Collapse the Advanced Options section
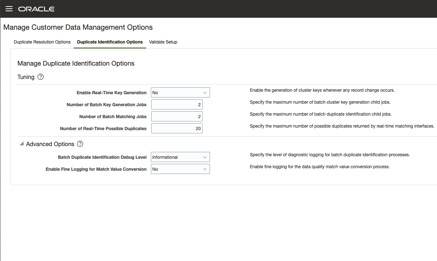Image resolution: width=437 pixels, height=261 pixels. click(x=22, y=144)
